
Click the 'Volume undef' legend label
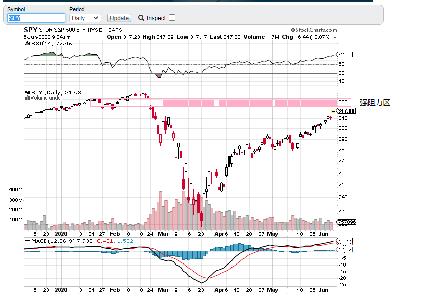[x=47, y=98]
